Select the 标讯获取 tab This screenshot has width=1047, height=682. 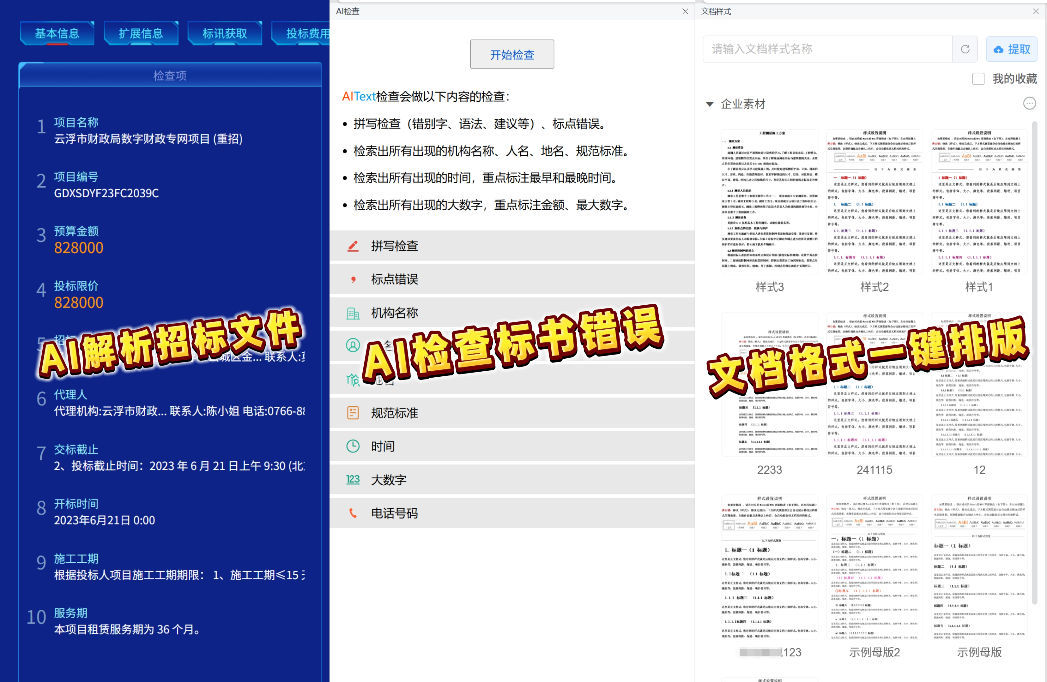point(224,33)
